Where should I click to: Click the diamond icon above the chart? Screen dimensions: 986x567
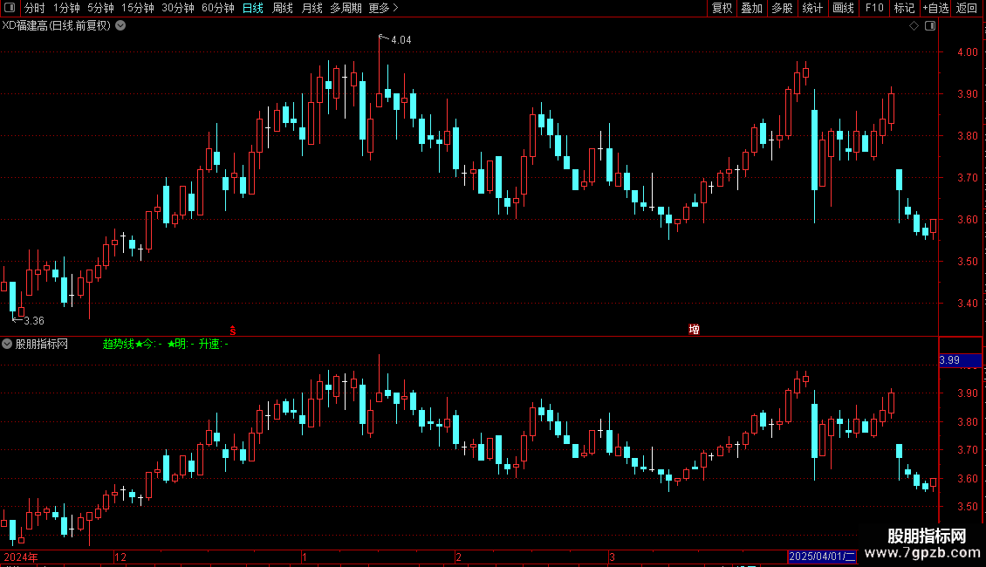coord(914,26)
